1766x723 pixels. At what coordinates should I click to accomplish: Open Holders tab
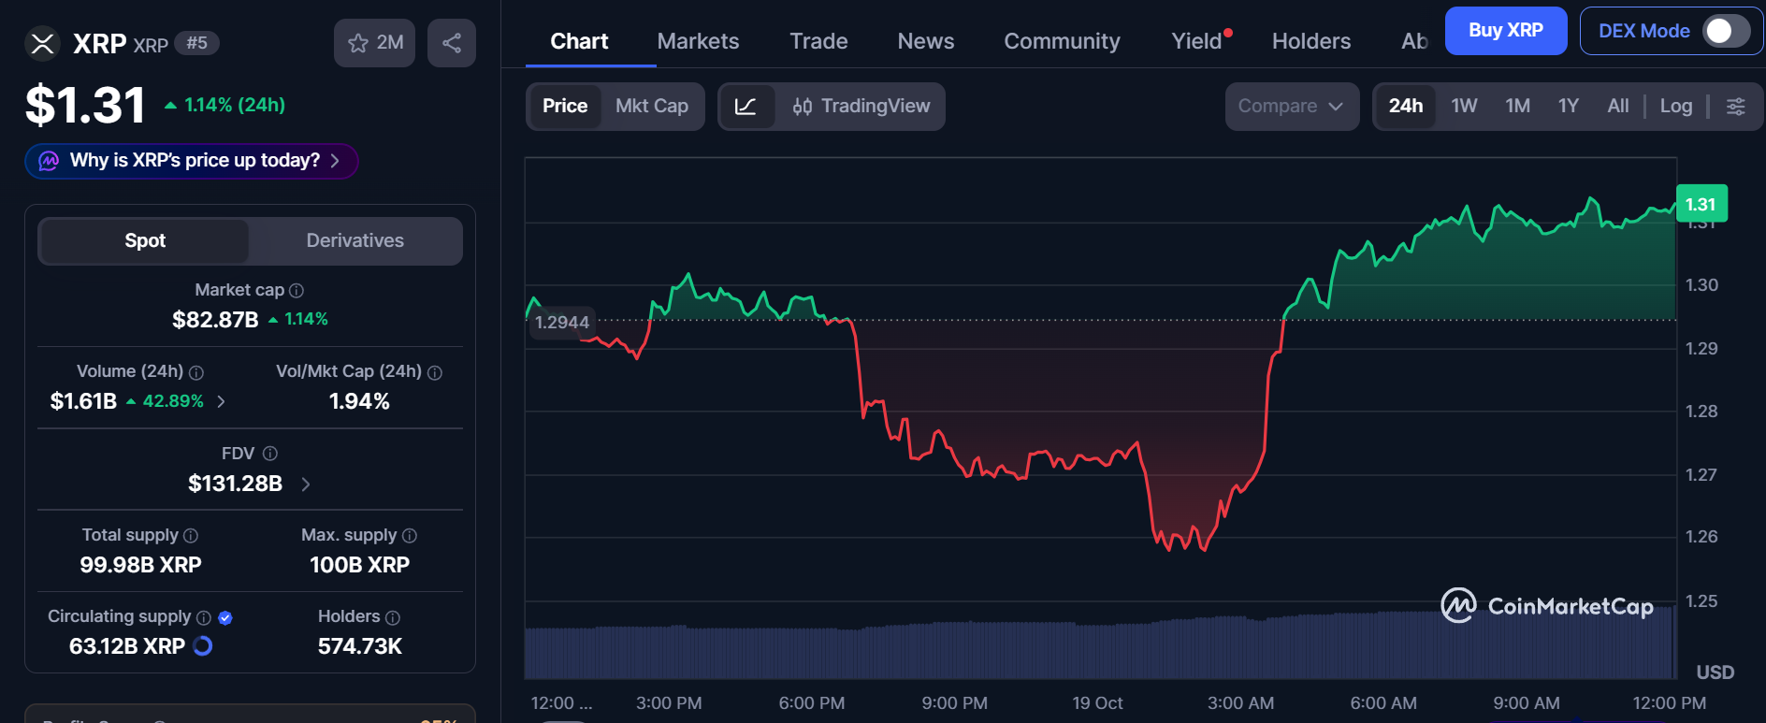[1311, 41]
